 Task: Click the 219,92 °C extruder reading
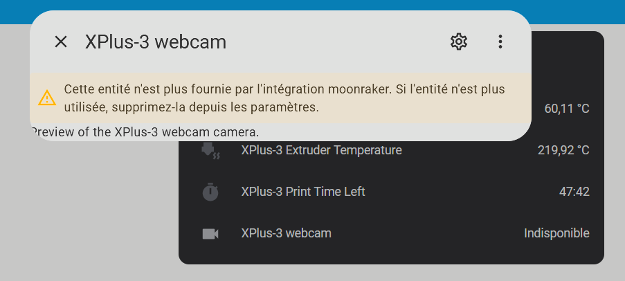pyautogui.click(x=563, y=150)
